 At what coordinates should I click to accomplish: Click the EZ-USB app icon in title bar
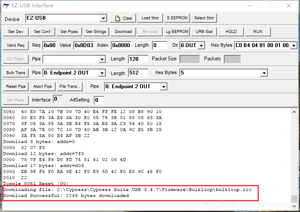(x=6, y=6)
